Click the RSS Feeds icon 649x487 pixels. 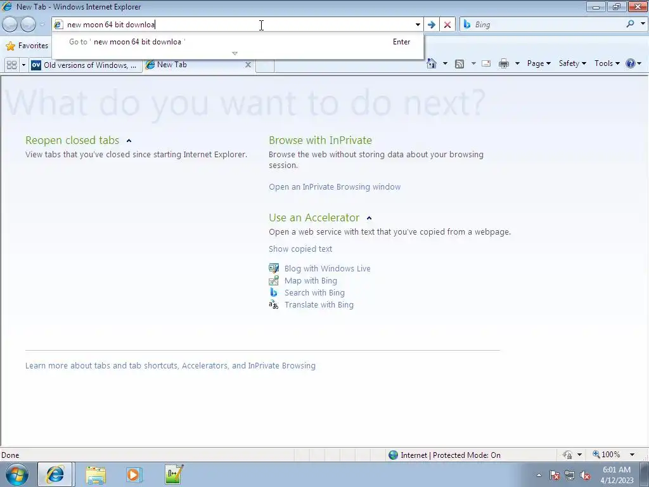coord(459,63)
